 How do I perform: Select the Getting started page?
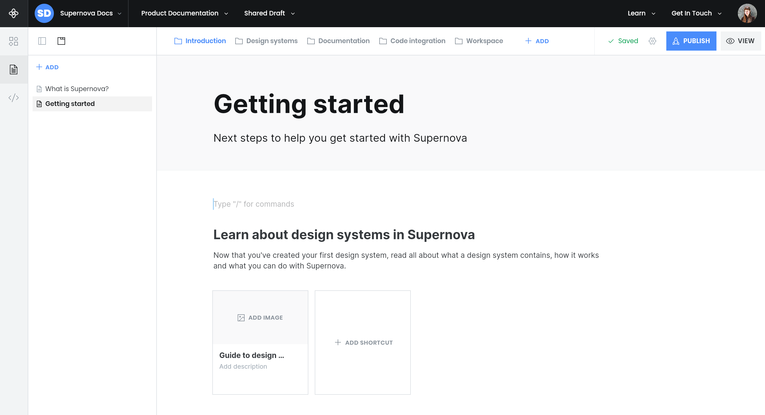[x=92, y=104]
